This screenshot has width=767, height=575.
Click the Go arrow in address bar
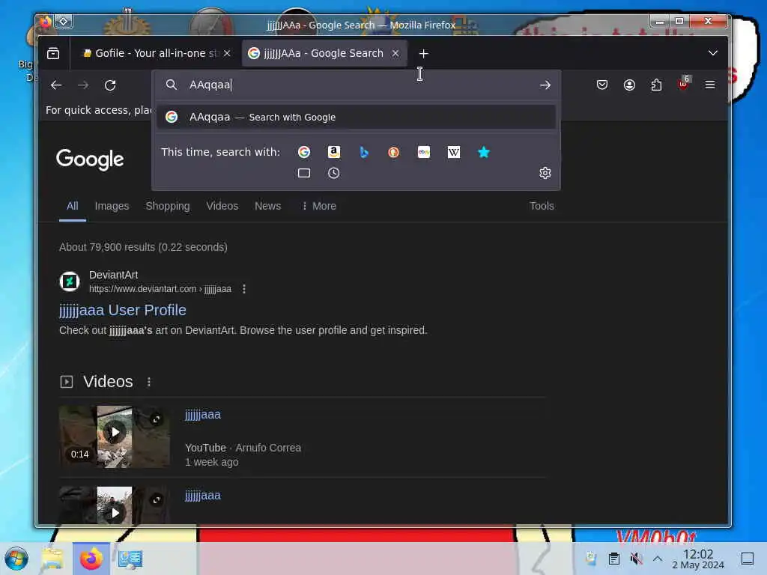click(x=545, y=85)
